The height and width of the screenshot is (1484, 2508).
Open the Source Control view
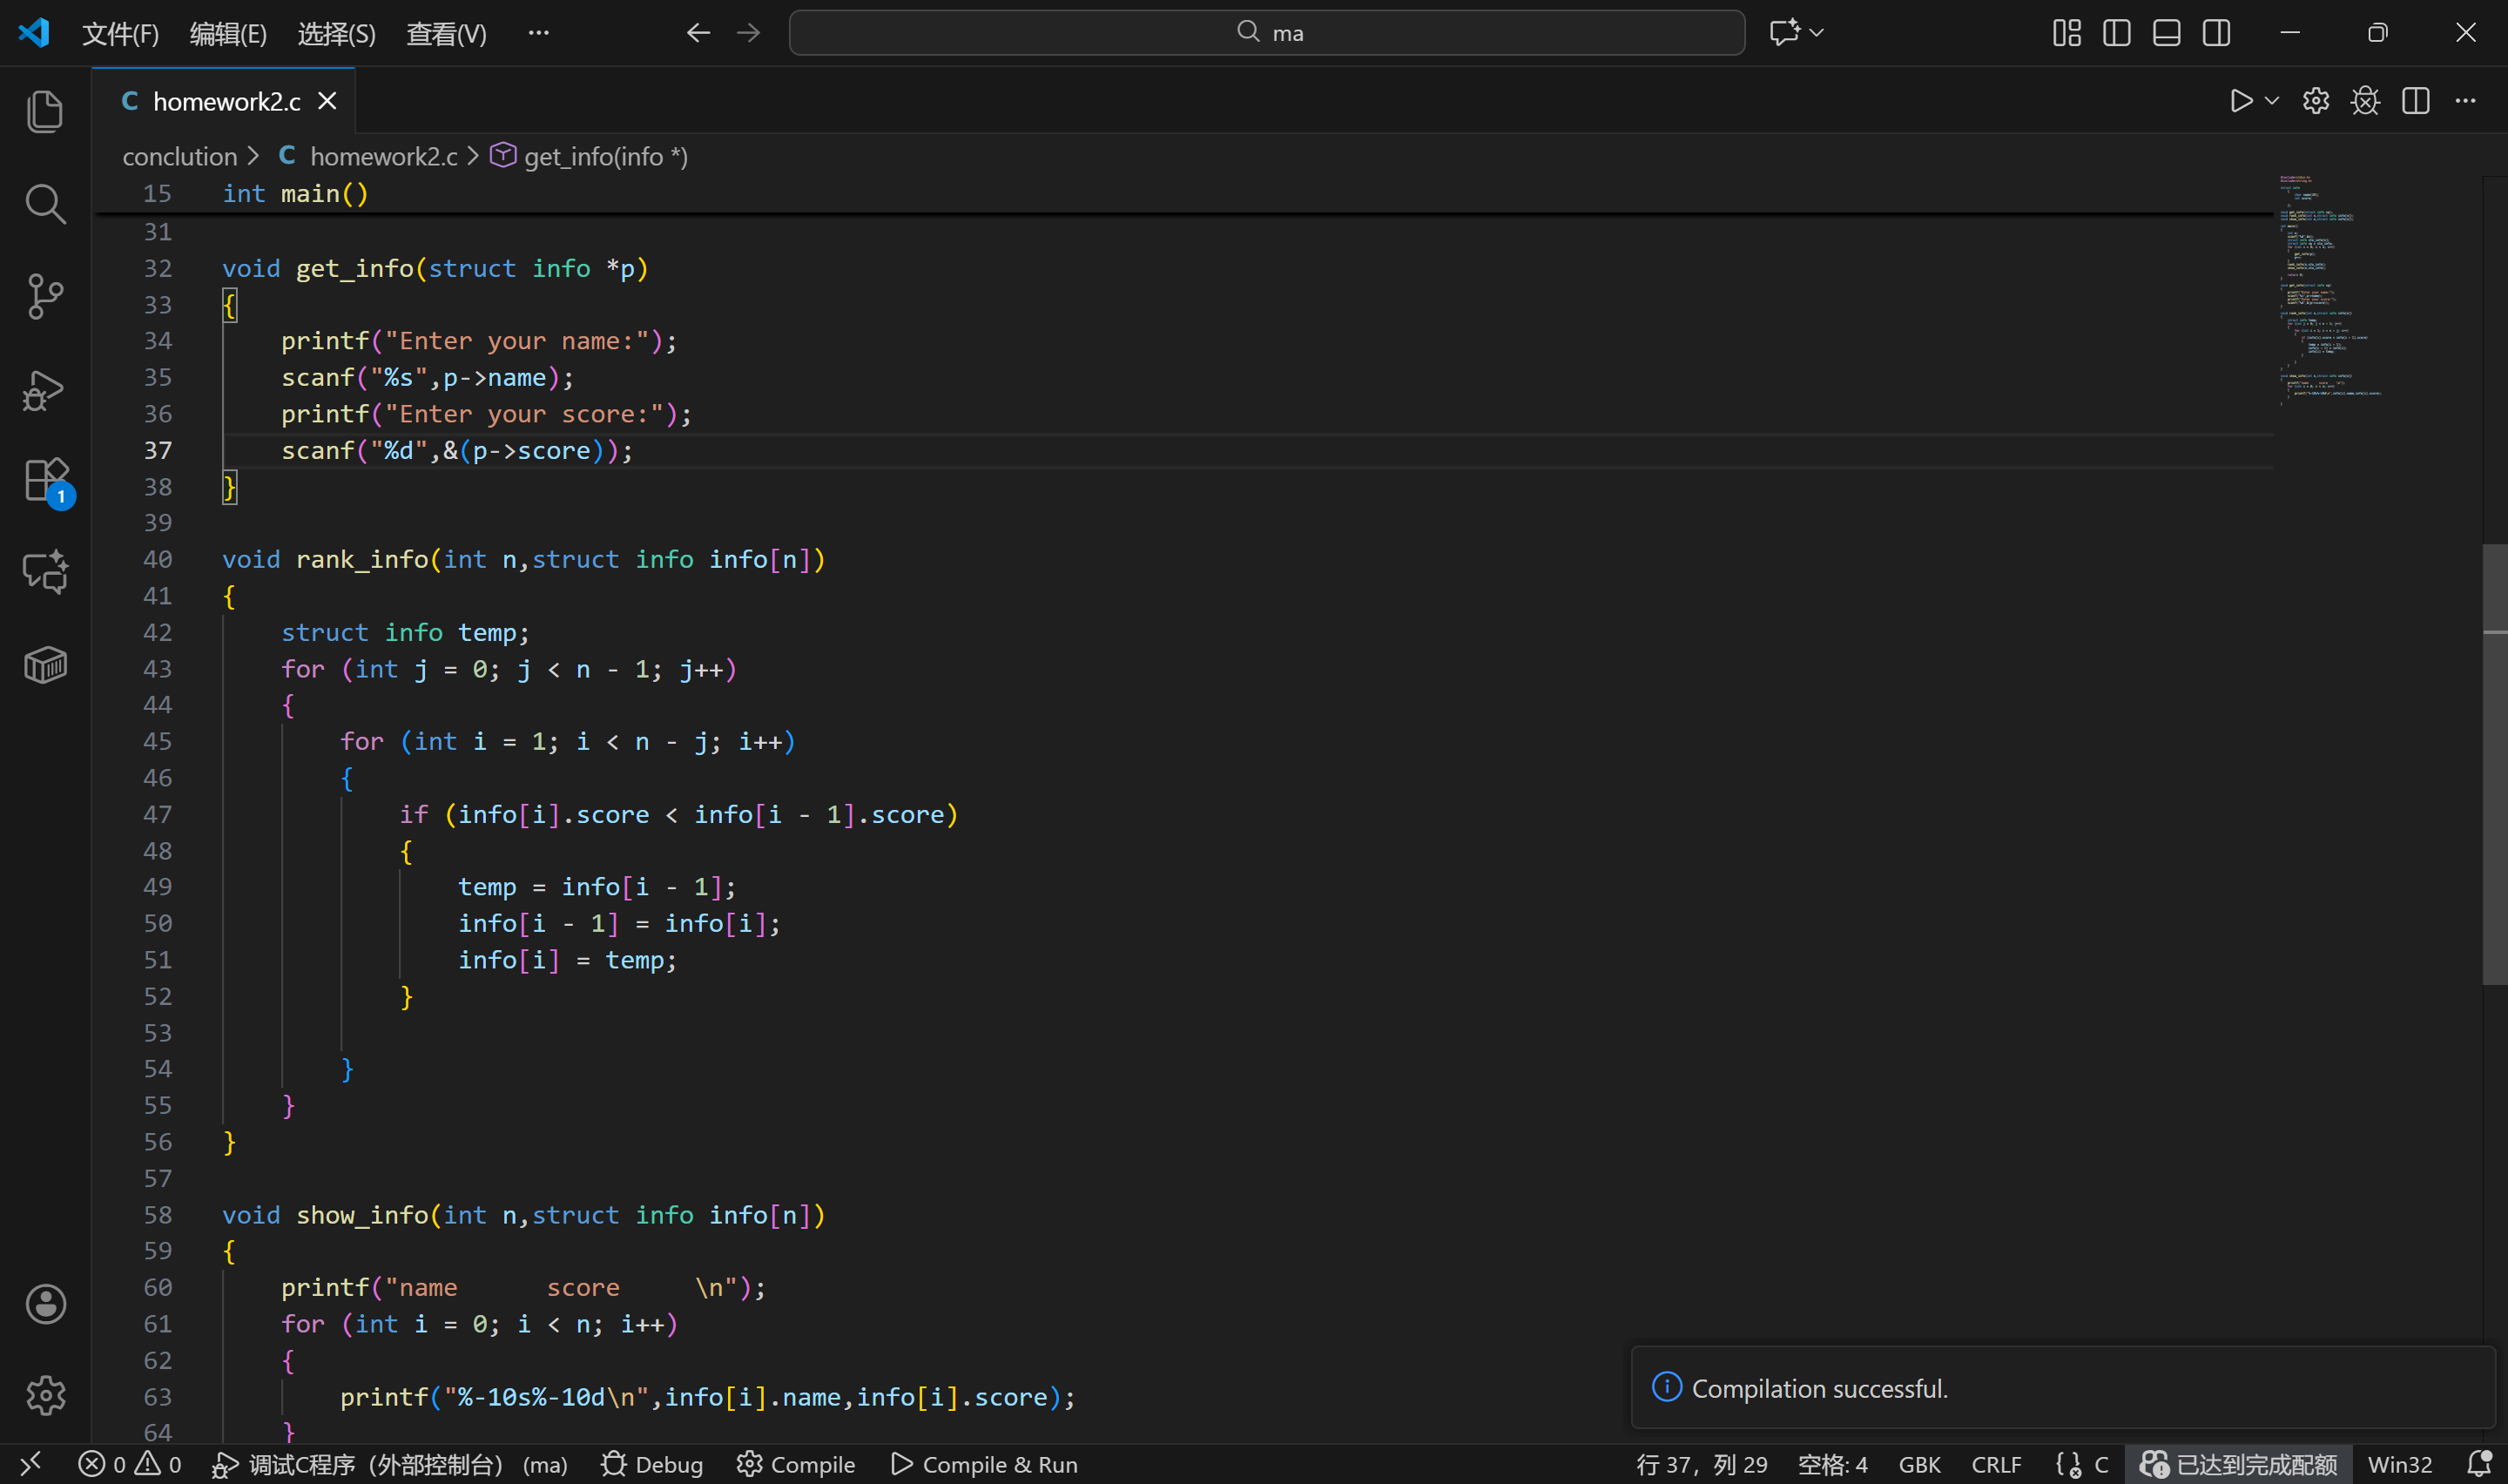coord(45,296)
